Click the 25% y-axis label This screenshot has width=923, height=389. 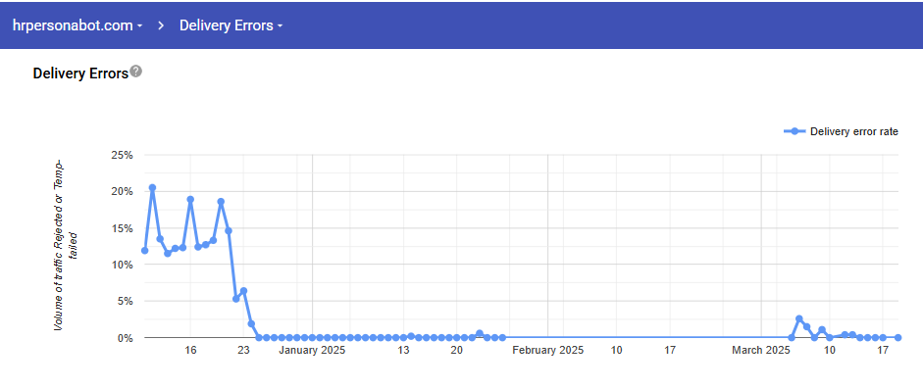coord(122,155)
